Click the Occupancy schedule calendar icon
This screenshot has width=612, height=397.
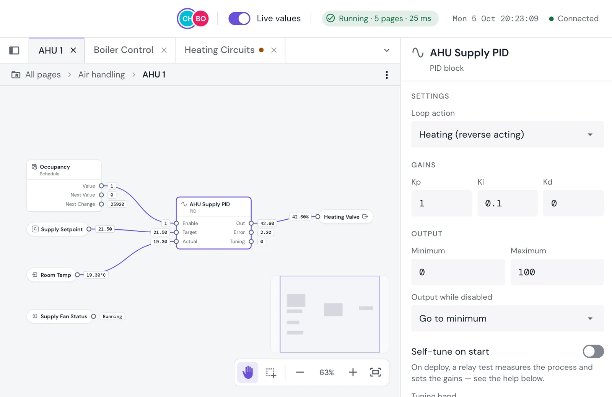click(x=34, y=167)
